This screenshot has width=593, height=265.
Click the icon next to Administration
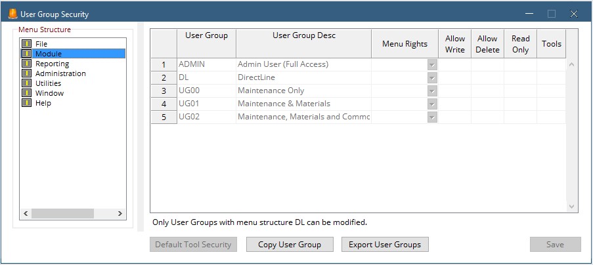click(26, 73)
